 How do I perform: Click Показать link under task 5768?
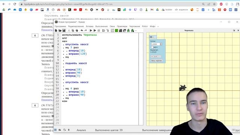pyautogui.click(x=47, y=100)
